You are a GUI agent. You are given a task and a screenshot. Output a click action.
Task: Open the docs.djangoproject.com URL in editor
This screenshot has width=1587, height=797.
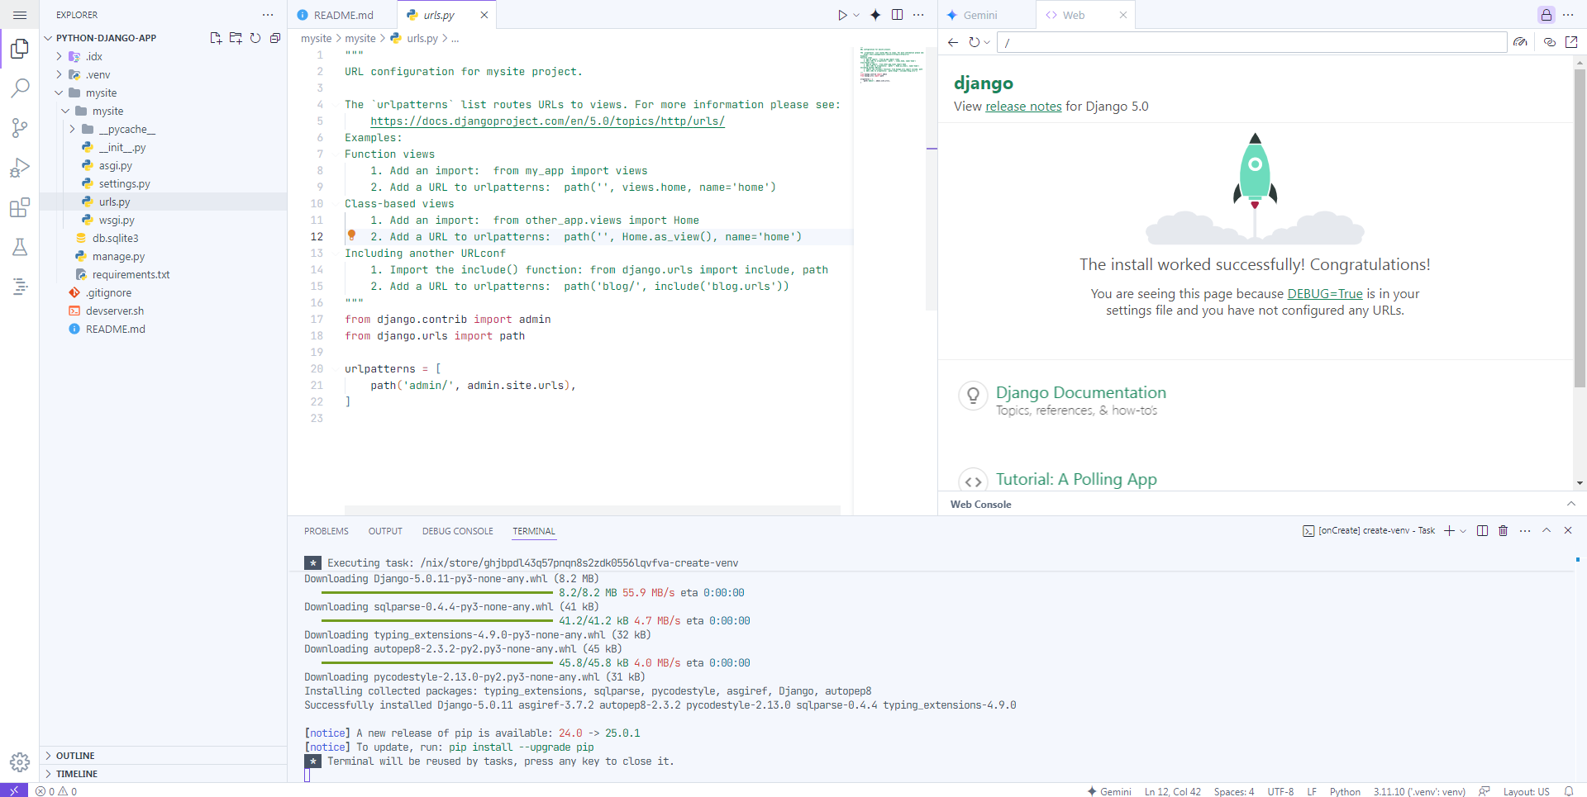pyautogui.click(x=547, y=121)
